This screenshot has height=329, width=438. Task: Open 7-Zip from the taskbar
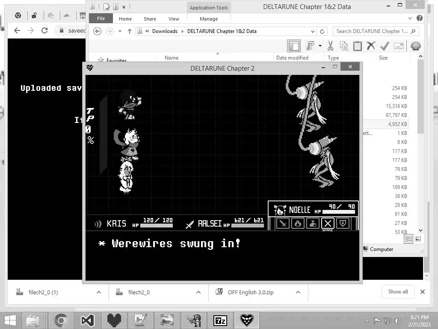pos(220,320)
